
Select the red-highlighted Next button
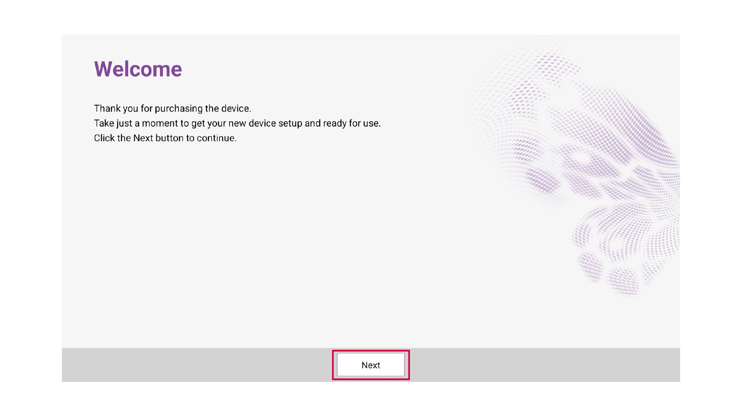[371, 365]
